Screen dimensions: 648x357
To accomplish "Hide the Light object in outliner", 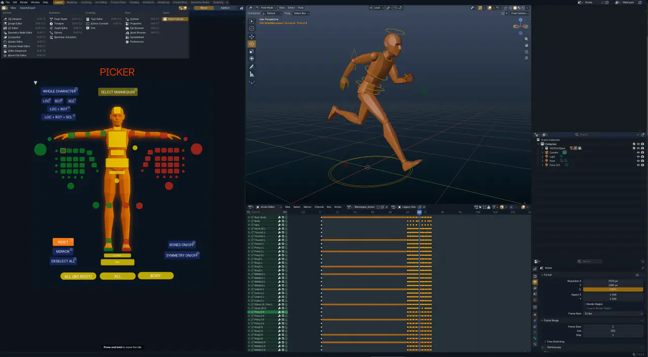I will [637, 157].
